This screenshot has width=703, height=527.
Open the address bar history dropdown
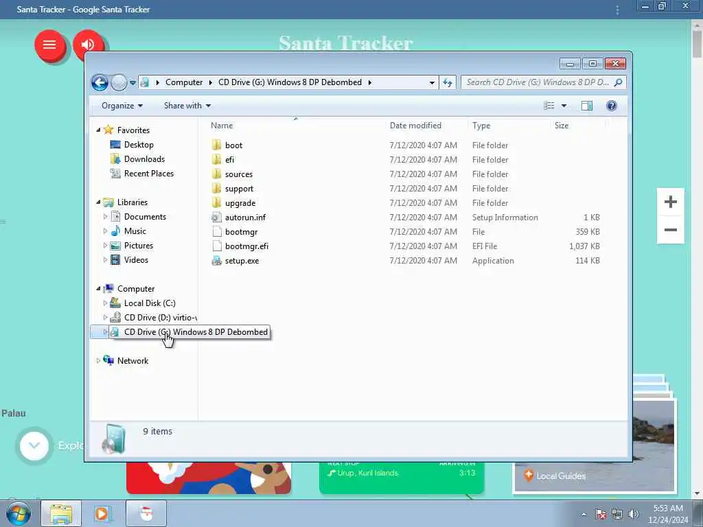click(x=432, y=82)
